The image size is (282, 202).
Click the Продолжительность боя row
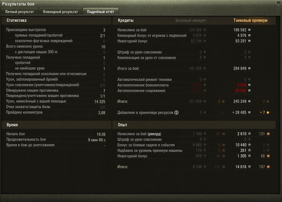(56, 140)
